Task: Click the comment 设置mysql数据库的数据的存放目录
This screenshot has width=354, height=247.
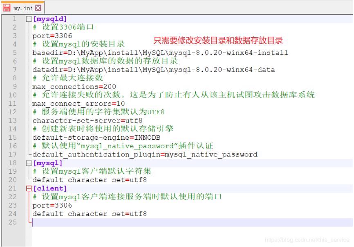Action: tap(105, 61)
